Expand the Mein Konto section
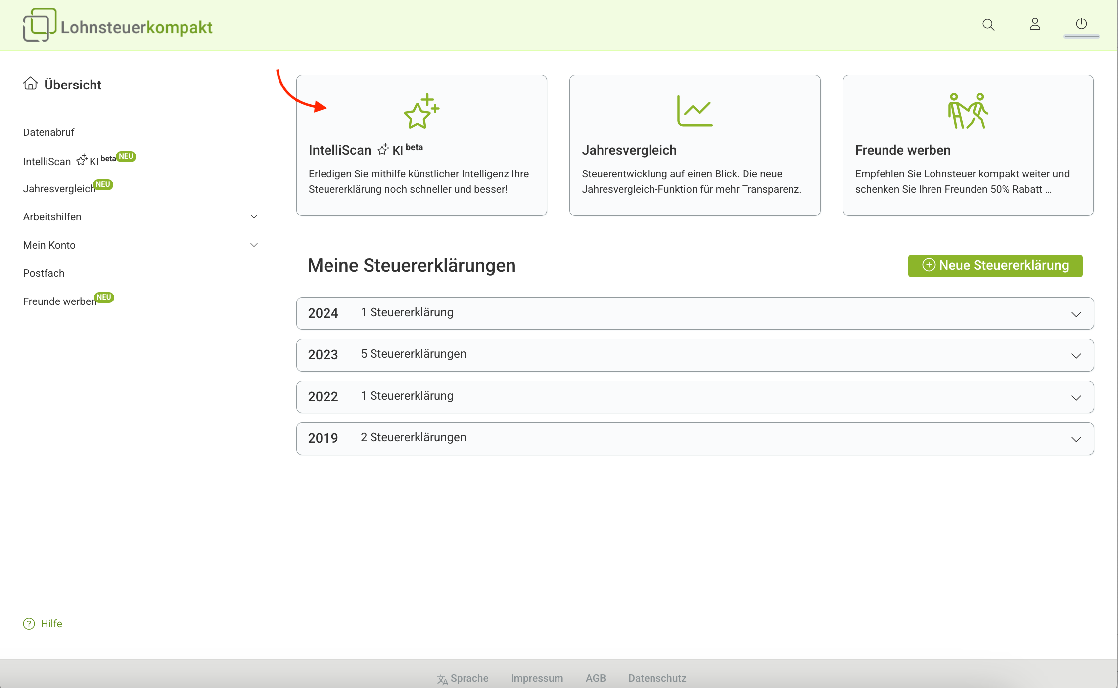 [254, 245]
